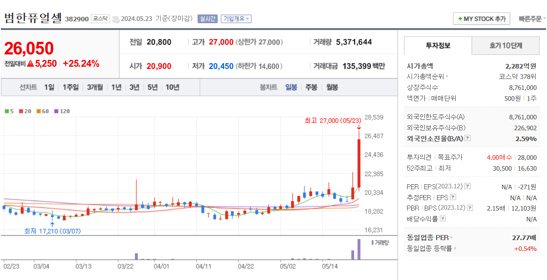Switch to the 호가10단계 tab
The width and height of the screenshot is (547, 280).
[x=506, y=45]
